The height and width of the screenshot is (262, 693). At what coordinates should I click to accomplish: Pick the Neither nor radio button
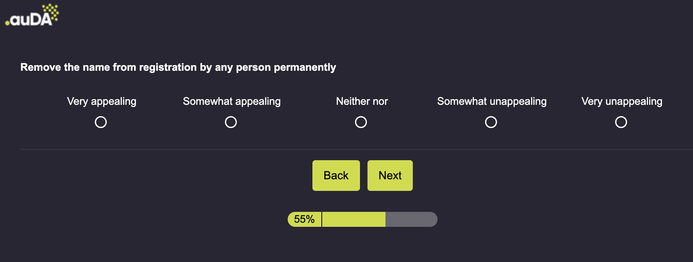coord(361,122)
